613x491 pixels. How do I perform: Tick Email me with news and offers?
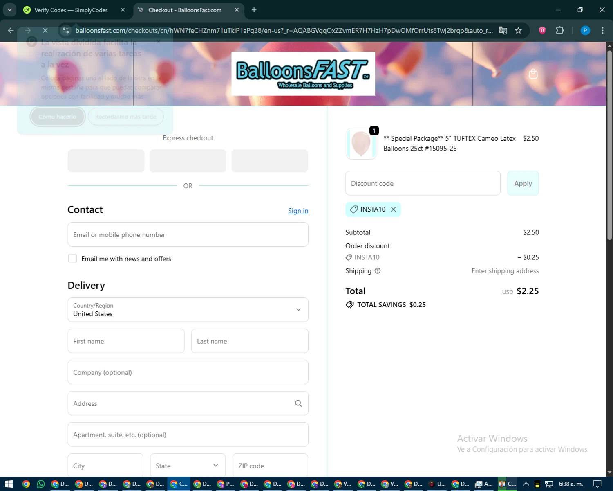pos(72,258)
